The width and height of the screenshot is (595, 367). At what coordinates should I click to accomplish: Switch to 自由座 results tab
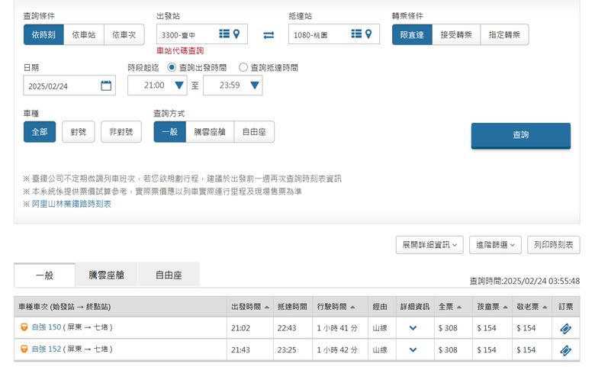169,275
